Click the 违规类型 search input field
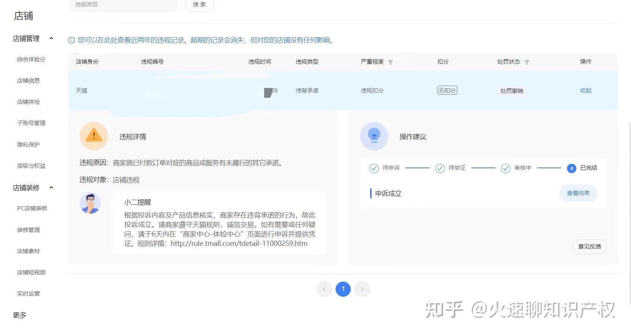The image size is (631, 335). [x=123, y=5]
